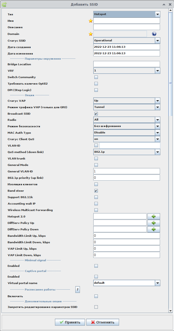The image size is (174, 331).
Task: Close the Add SSID dialog
Action: pyautogui.click(x=170, y=5)
